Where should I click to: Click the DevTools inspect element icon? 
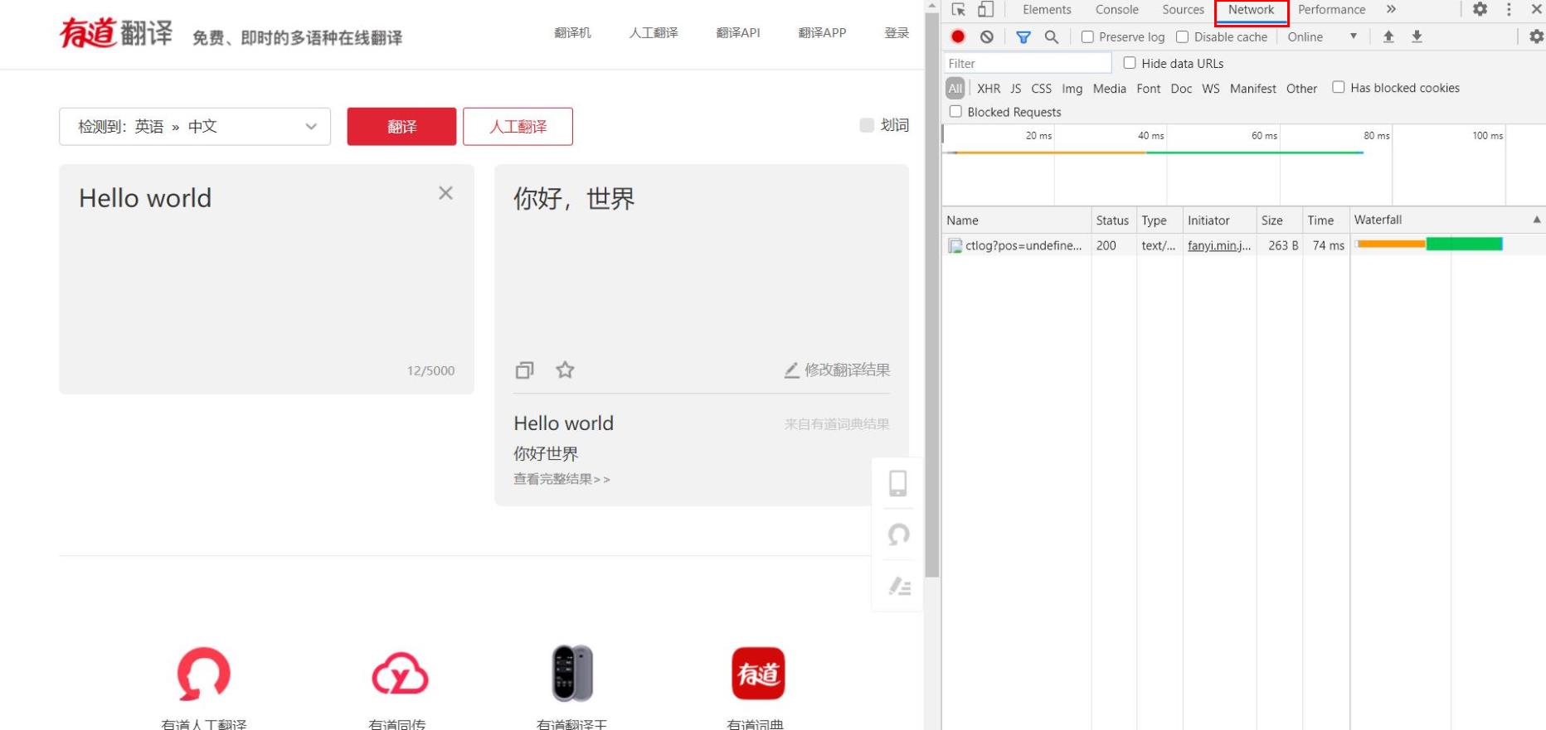pyautogui.click(x=959, y=10)
